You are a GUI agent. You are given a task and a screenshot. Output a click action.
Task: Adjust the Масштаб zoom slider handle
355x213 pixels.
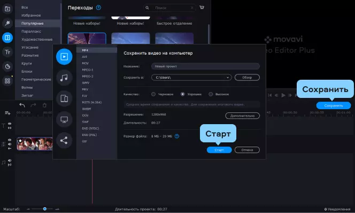(x=45, y=209)
